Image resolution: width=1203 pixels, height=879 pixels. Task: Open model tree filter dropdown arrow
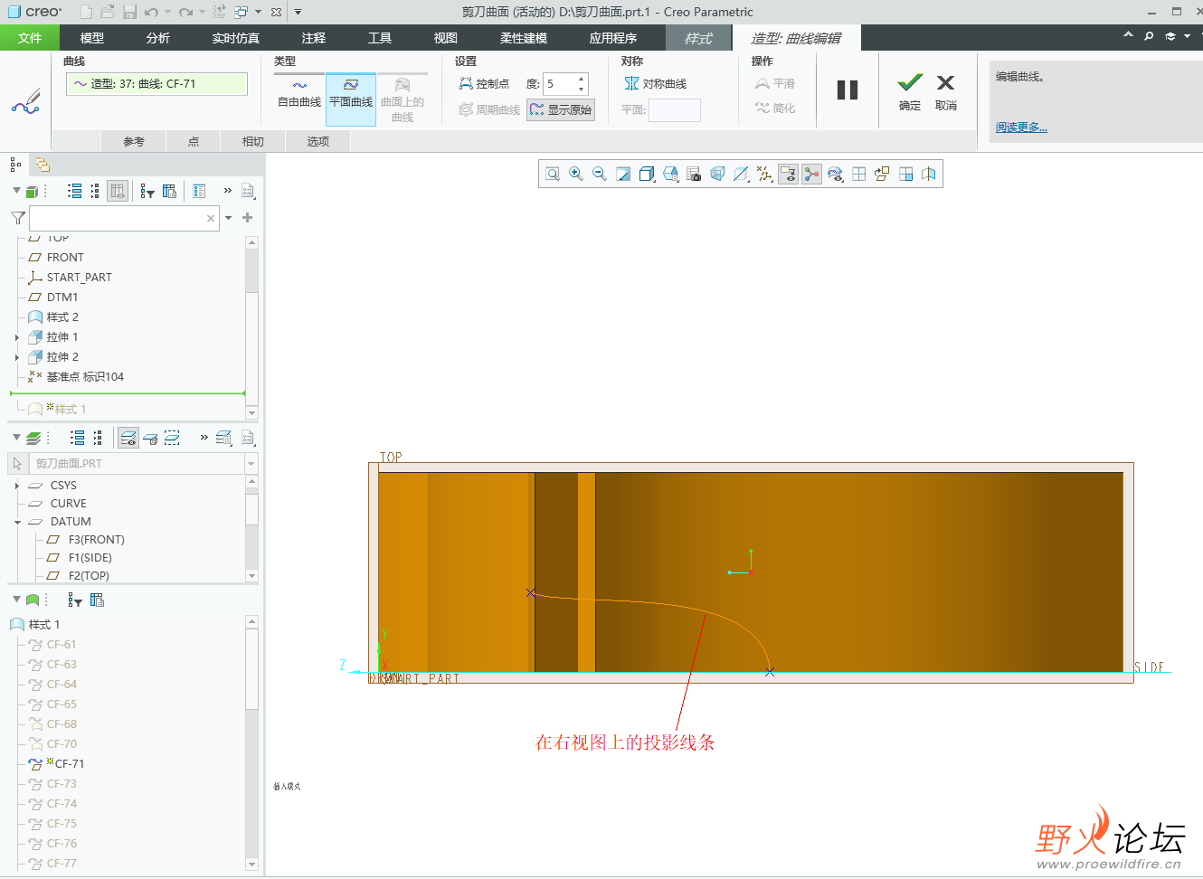(229, 218)
